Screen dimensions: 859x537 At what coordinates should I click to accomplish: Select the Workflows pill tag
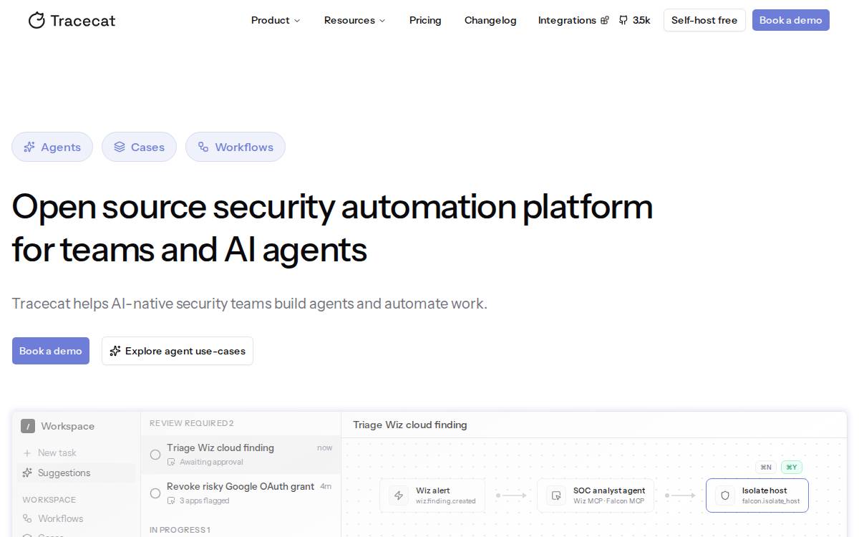click(236, 147)
